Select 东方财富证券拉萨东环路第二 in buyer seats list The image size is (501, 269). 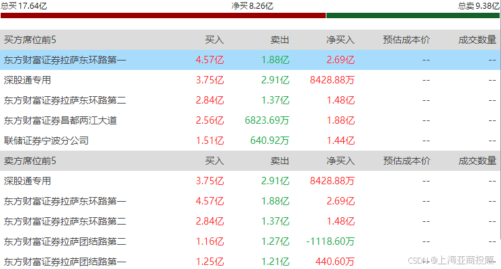click(65, 100)
